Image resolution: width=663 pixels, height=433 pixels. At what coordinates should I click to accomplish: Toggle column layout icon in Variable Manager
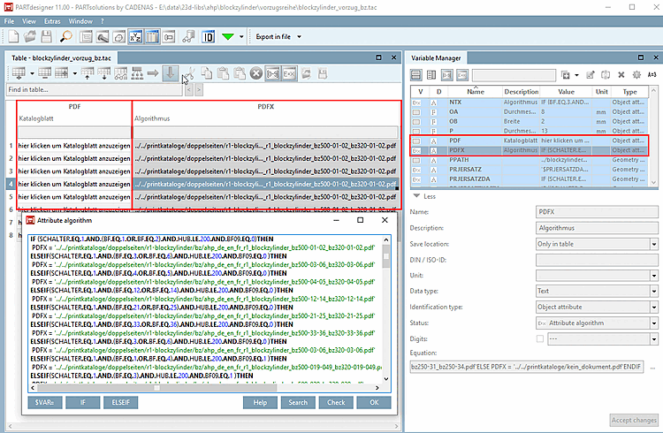click(431, 75)
